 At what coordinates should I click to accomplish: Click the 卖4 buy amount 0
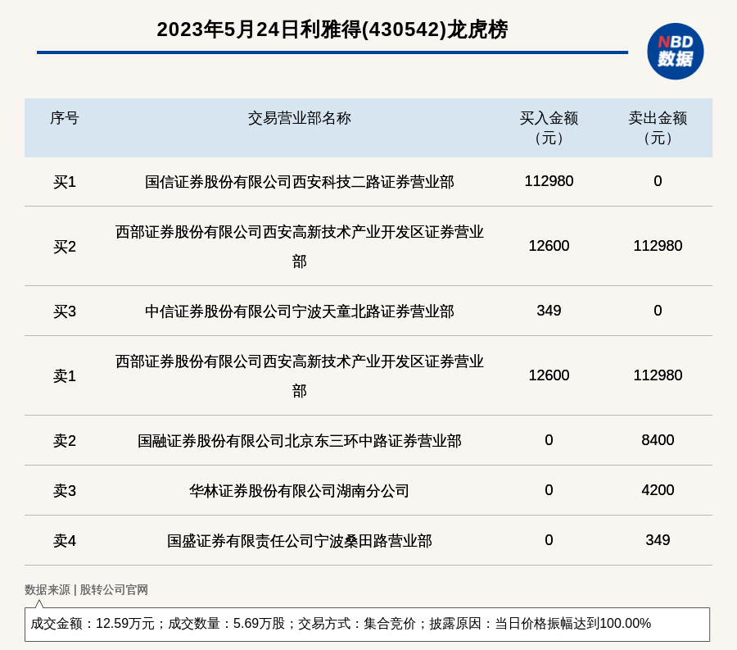(x=549, y=540)
